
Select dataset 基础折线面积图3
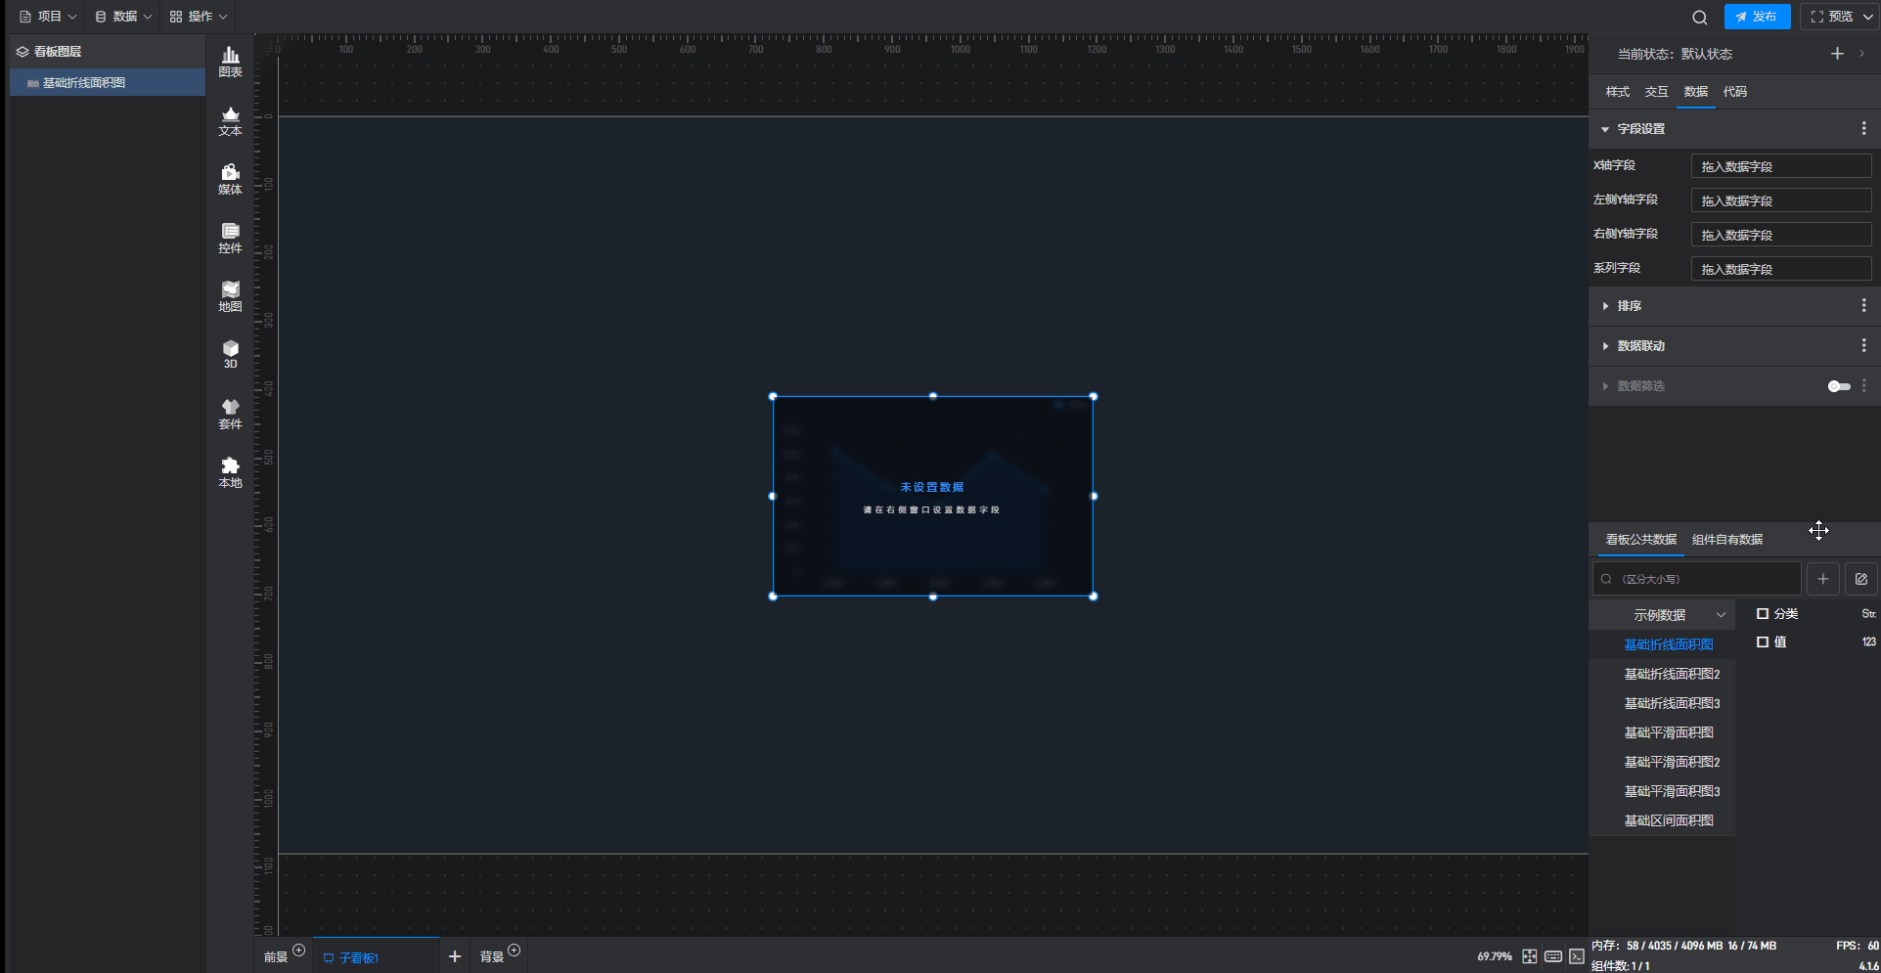1672,703
